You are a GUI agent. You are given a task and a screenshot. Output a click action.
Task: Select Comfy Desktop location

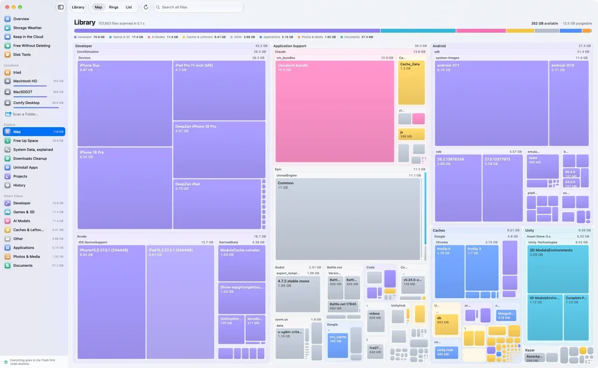pos(34,103)
